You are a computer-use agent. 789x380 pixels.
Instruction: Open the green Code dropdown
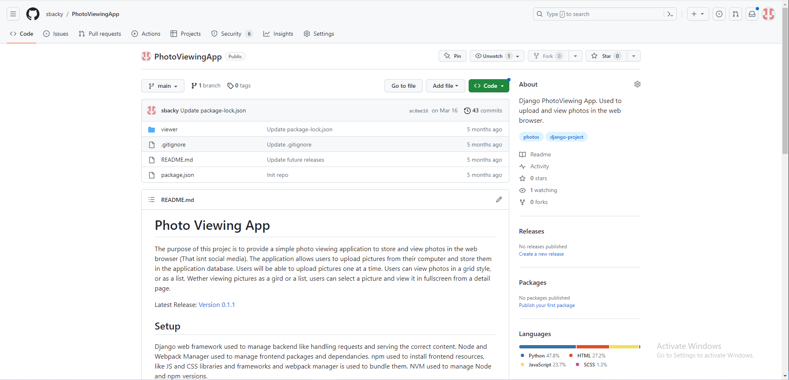click(489, 86)
